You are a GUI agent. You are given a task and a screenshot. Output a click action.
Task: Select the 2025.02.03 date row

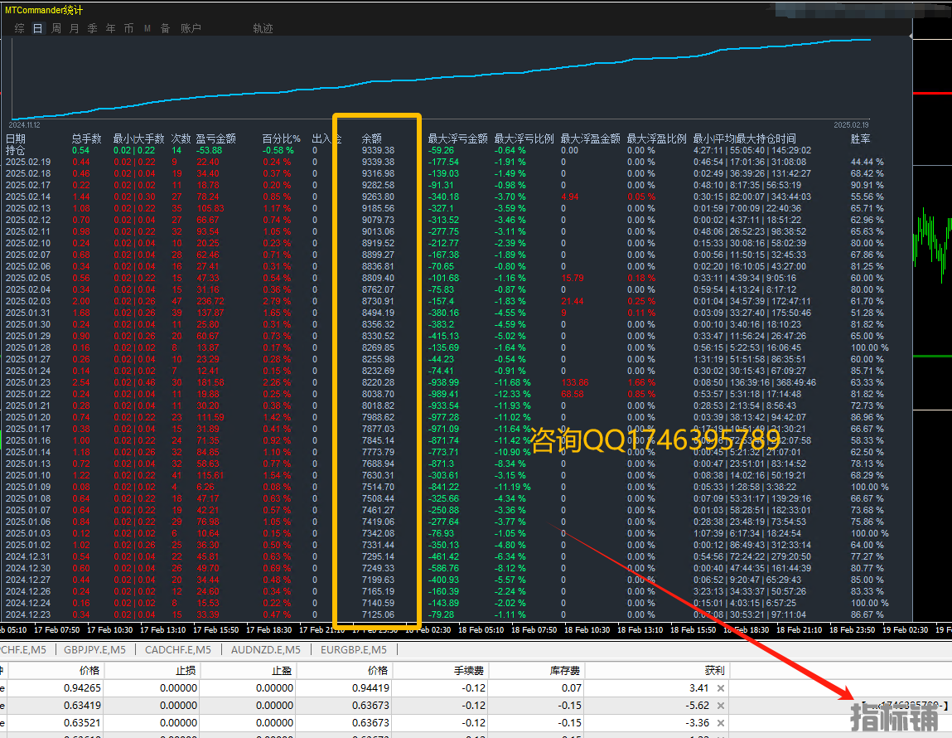click(28, 301)
